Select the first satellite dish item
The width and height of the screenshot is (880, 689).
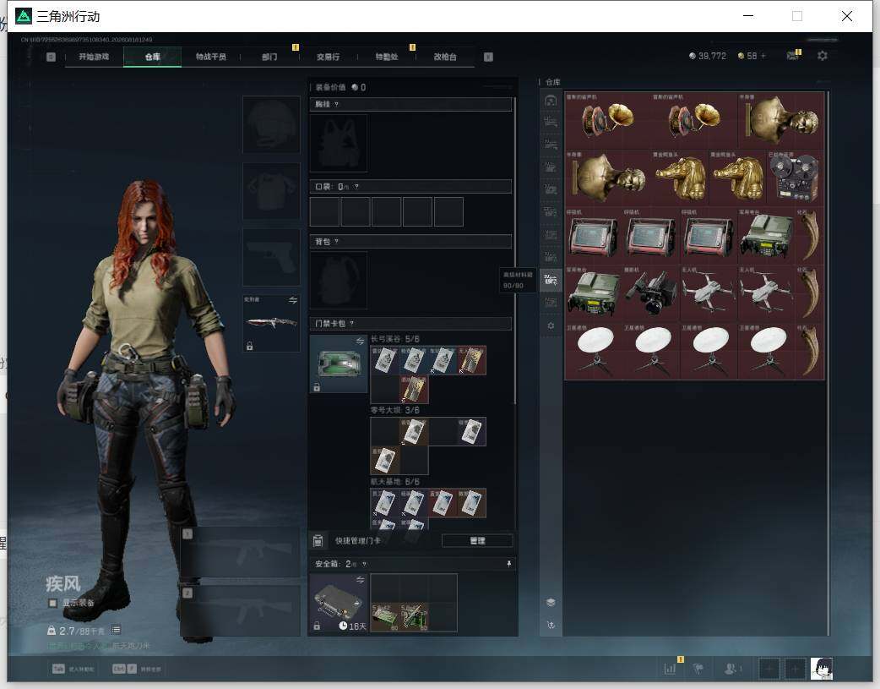(x=595, y=351)
